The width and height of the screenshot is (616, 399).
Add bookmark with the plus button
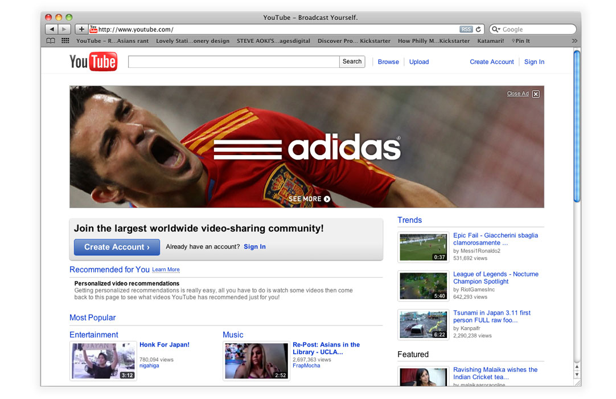tap(81, 29)
